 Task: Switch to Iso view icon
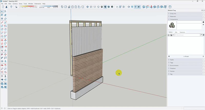tap(62, 7)
